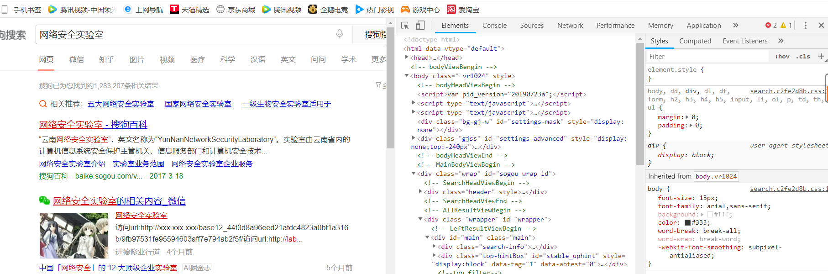Screen dimensions: 828x274
Task: Expand the head node in DOM tree
Action: coord(407,57)
